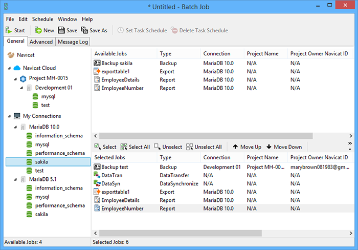Open the Schedule menu
358x250 pixels.
tap(42, 19)
